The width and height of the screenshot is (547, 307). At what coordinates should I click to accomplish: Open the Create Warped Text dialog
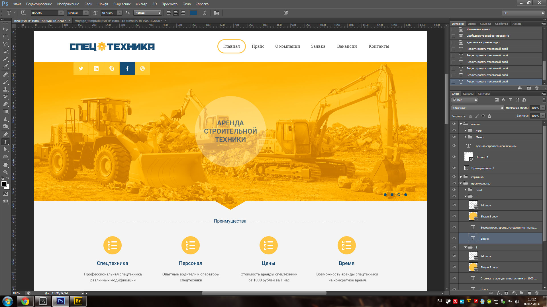[205, 13]
